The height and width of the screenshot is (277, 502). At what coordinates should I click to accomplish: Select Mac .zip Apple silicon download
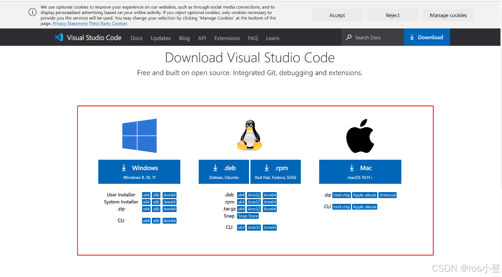pos(365,195)
